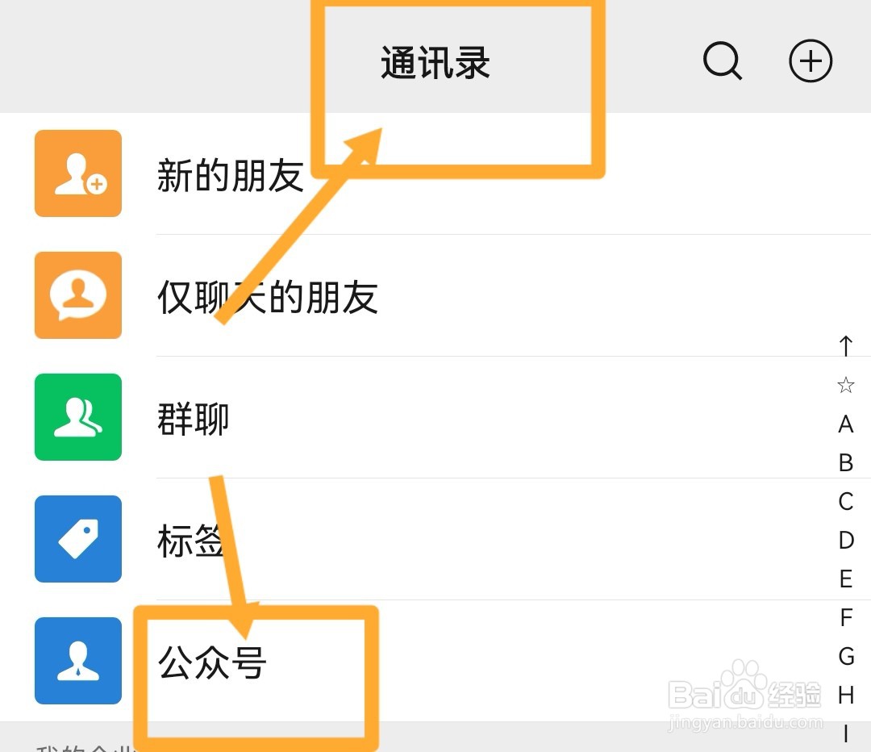
Task: Jump to starred contacts via star icon
Action: (845, 385)
